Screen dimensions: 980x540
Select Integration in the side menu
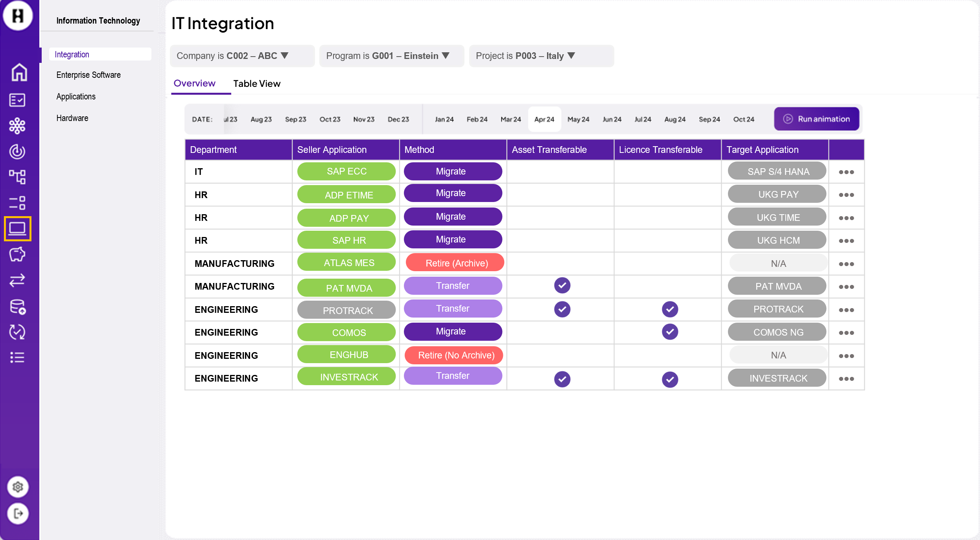[100, 54]
